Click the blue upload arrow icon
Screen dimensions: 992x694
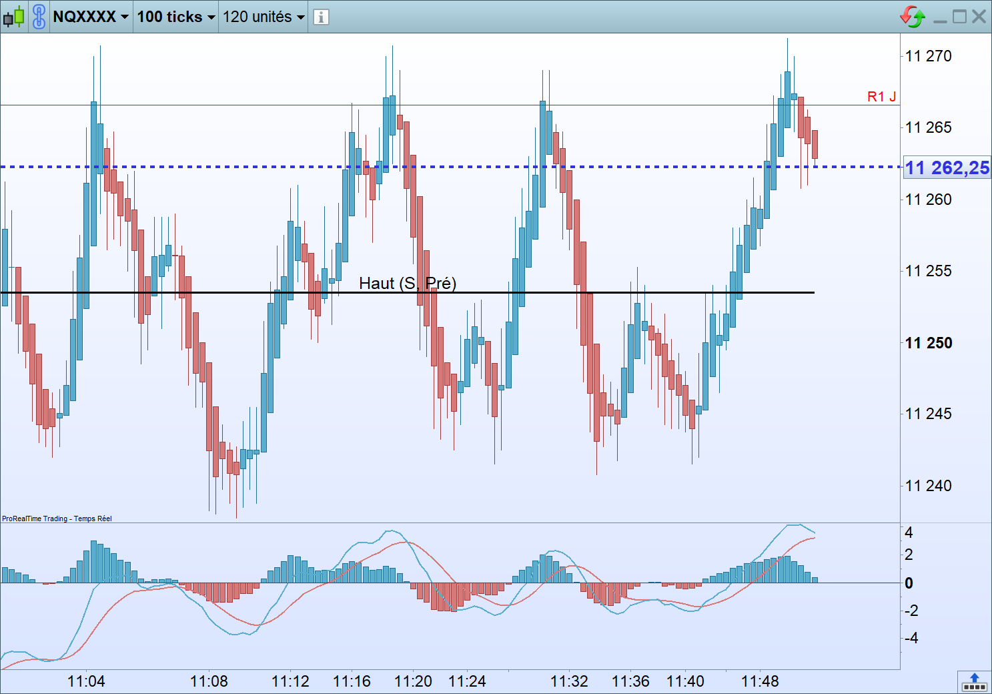(x=974, y=682)
